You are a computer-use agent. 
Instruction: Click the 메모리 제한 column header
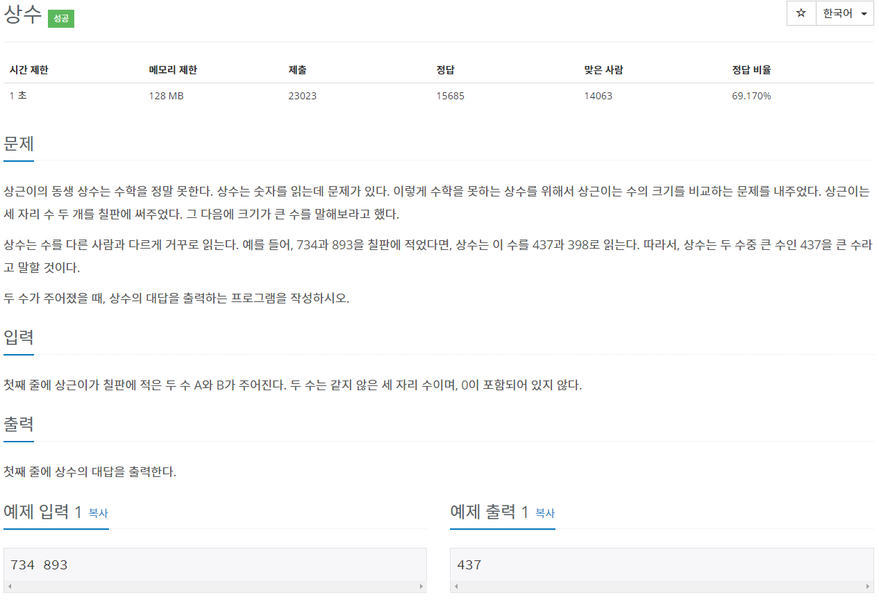pyautogui.click(x=173, y=70)
